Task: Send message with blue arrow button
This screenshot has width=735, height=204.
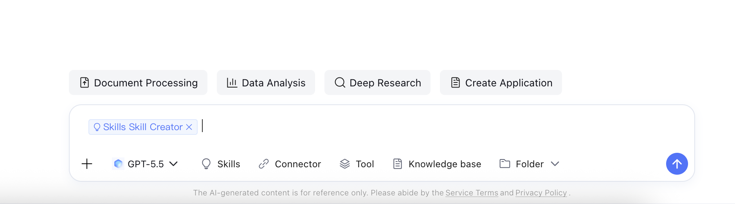Action: coord(677,164)
